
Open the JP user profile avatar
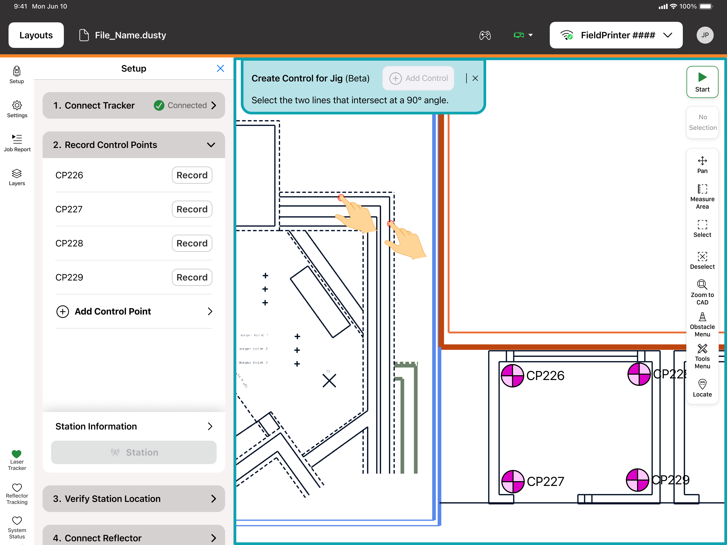pos(705,35)
